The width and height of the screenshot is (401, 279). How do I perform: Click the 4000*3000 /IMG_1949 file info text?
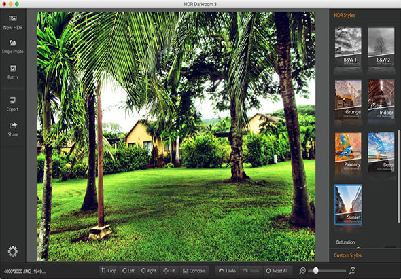pyautogui.click(x=24, y=271)
